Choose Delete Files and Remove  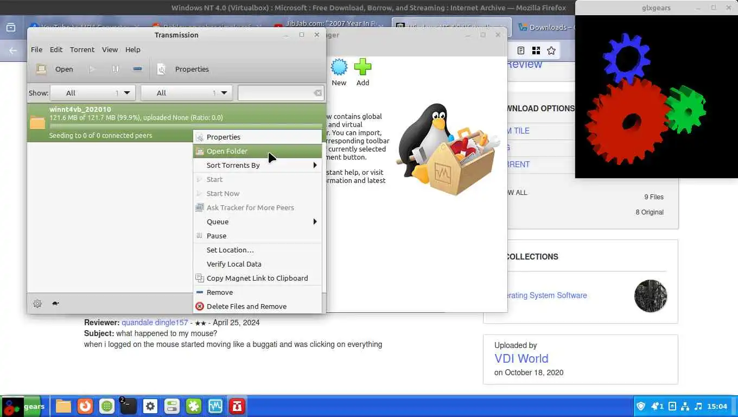258,306
